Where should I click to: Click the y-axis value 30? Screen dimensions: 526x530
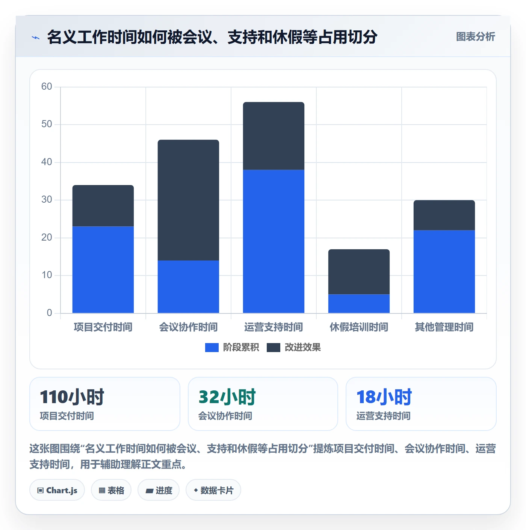(x=47, y=200)
